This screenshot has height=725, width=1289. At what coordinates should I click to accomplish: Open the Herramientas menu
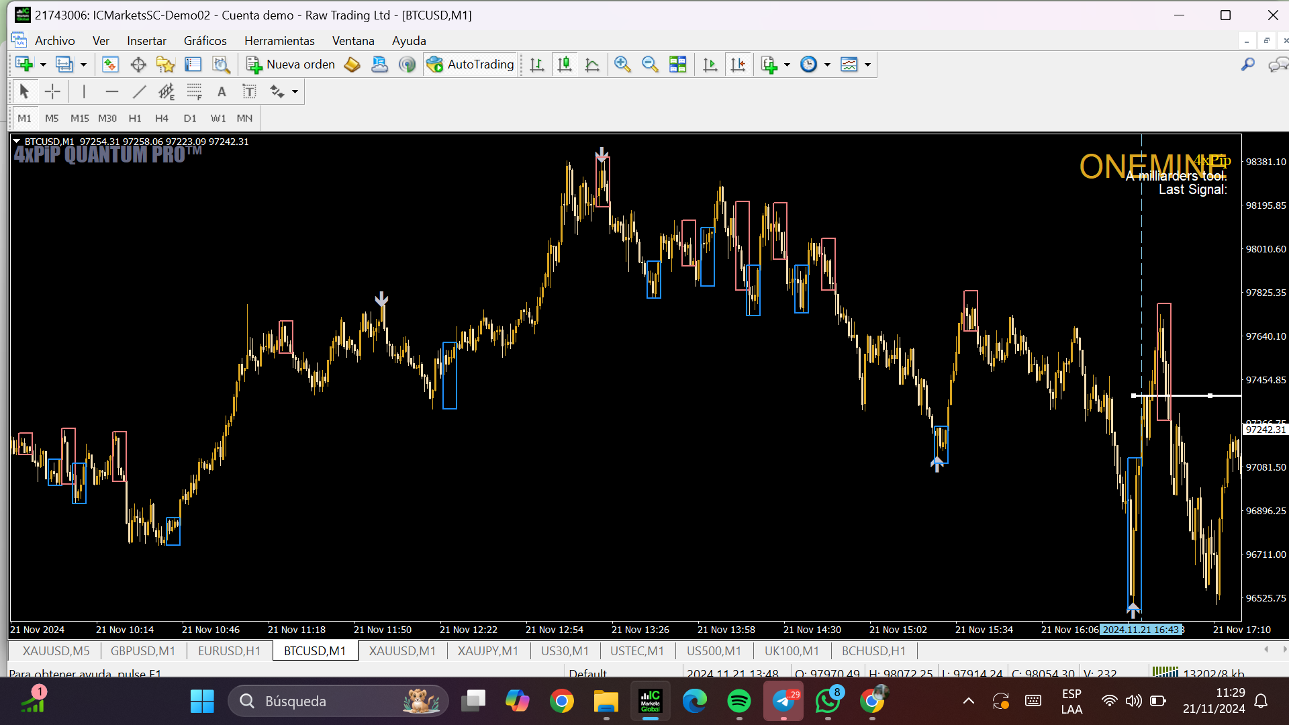click(x=279, y=41)
